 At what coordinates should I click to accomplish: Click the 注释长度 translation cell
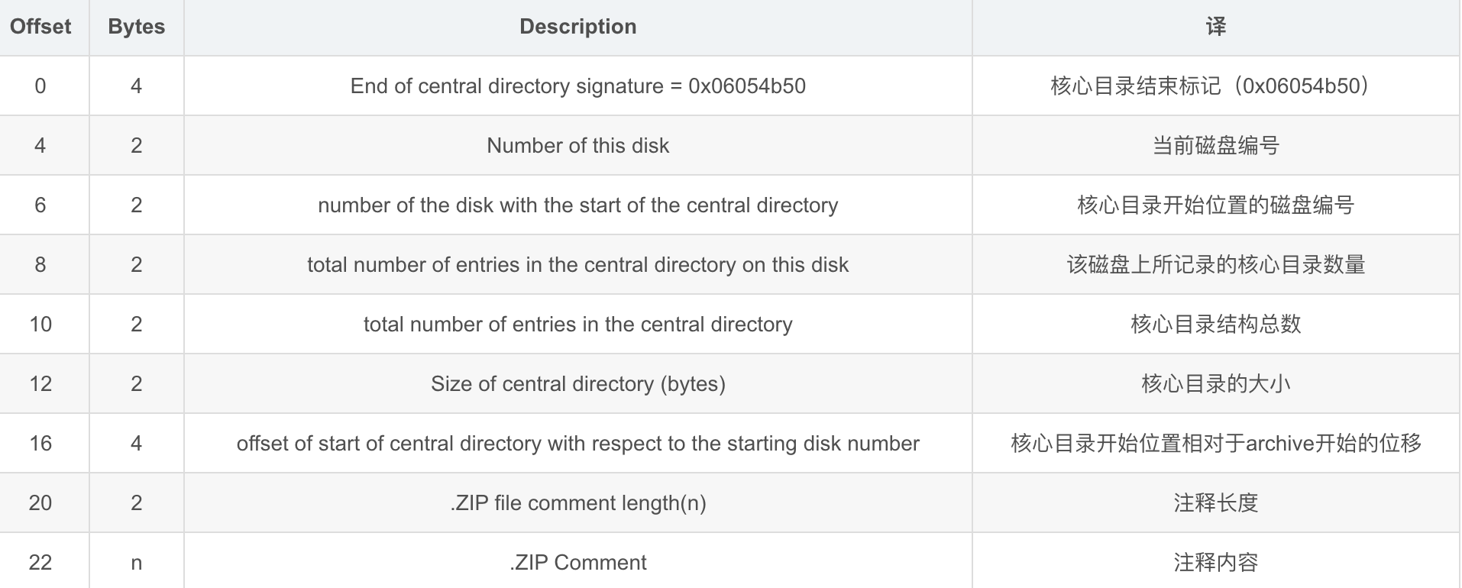tap(1215, 503)
